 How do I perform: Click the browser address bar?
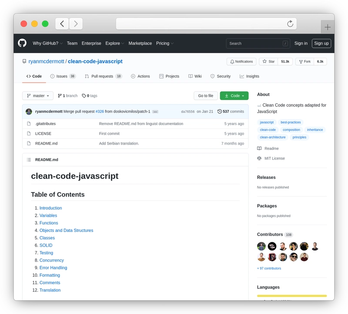coord(206,24)
